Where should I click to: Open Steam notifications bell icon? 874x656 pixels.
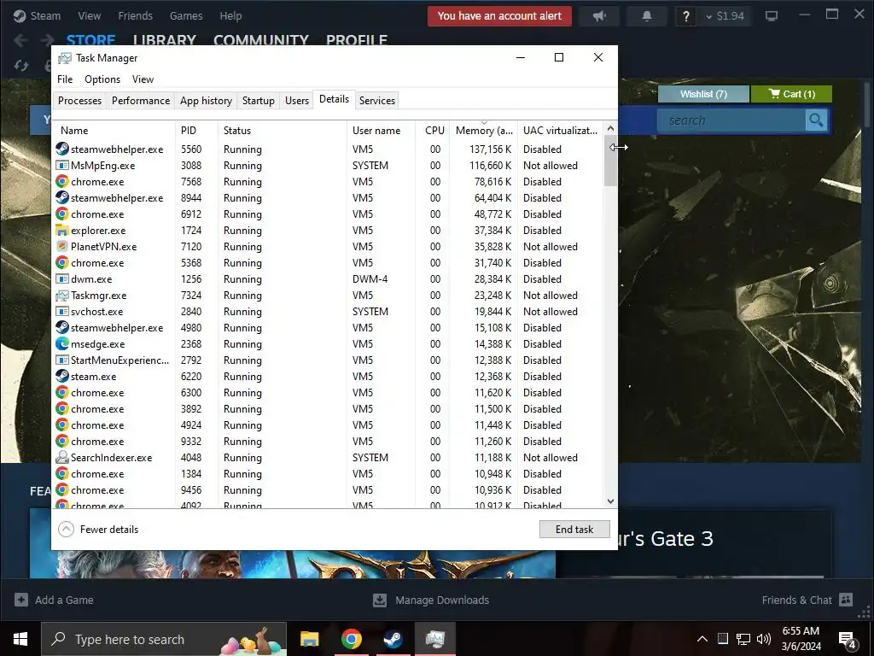pyautogui.click(x=647, y=16)
